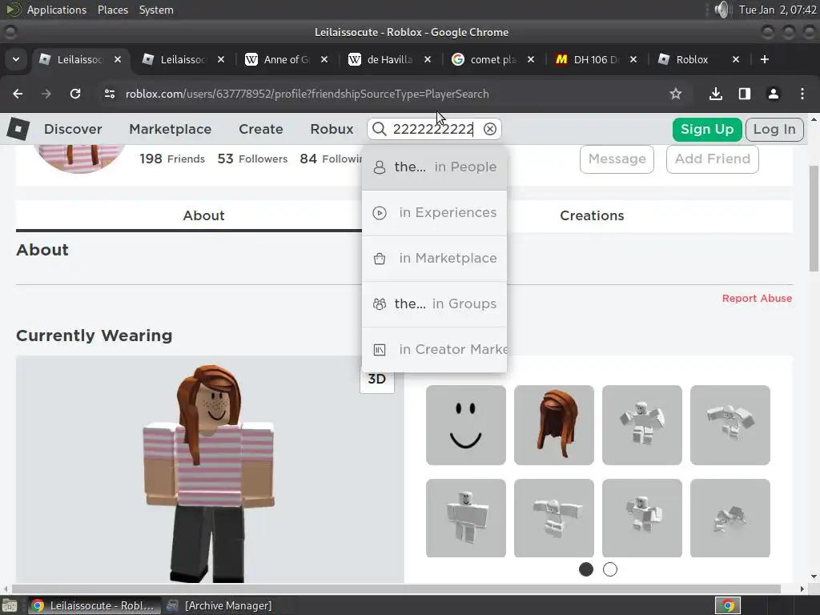The image size is (820, 615).
Task: Open a new browser tab
Action: click(765, 59)
